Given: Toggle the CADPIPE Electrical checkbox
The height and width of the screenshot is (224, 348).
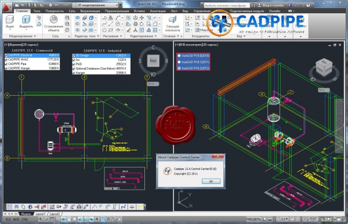Looking at the screenshot, I should pos(6,55).
